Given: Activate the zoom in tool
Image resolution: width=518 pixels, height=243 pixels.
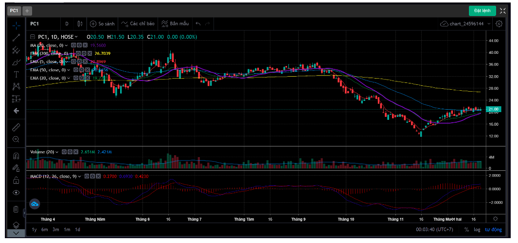Looking at the screenshot, I should 16,139.
